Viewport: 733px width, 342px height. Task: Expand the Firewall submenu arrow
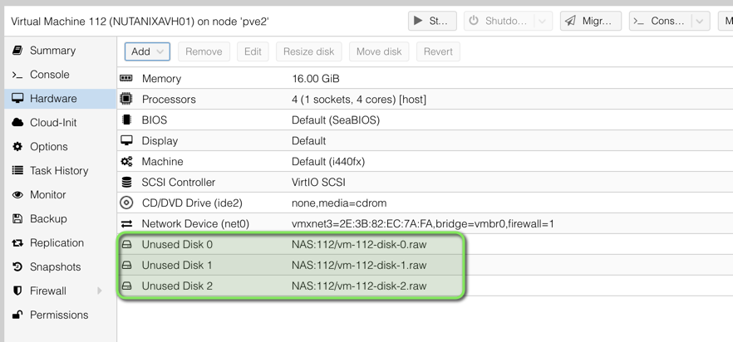click(x=100, y=291)
